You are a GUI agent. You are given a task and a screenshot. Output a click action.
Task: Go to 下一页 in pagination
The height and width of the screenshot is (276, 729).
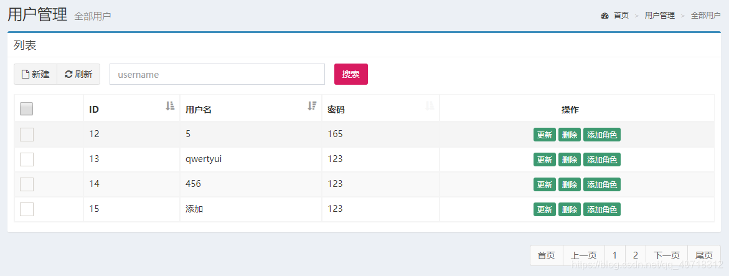coord(667,255)
